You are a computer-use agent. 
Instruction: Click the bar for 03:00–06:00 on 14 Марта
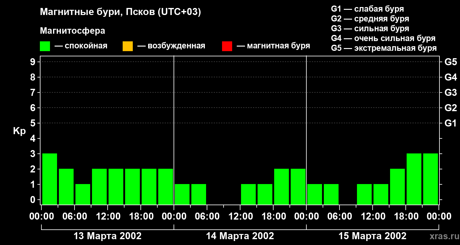(199, 194)
